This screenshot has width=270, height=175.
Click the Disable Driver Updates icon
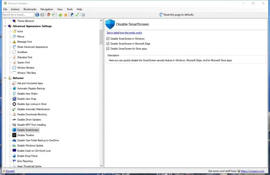coord(14,120)
